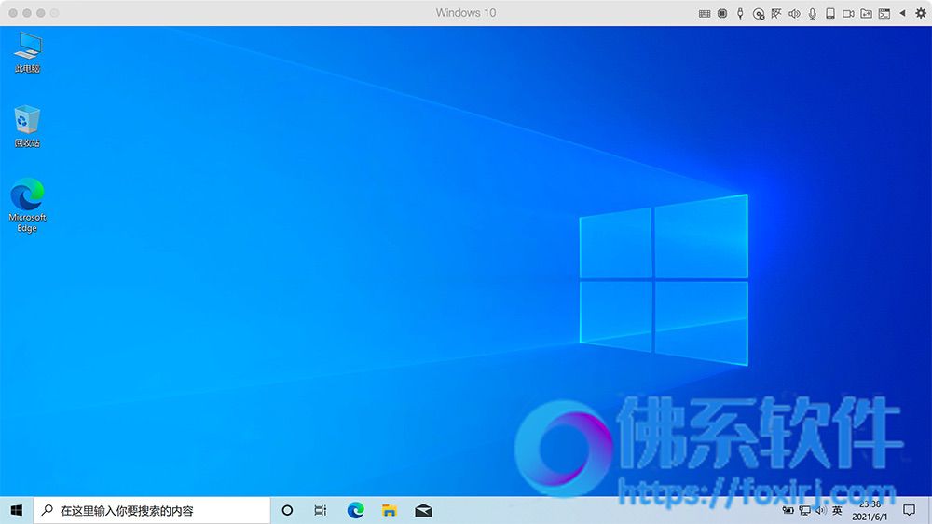
Task: Click the network icon in system tray
Action: coord(805,510)
